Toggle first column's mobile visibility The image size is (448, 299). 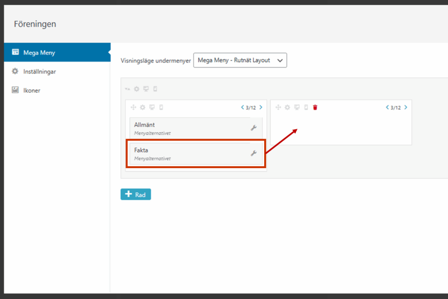coord(161,107)
